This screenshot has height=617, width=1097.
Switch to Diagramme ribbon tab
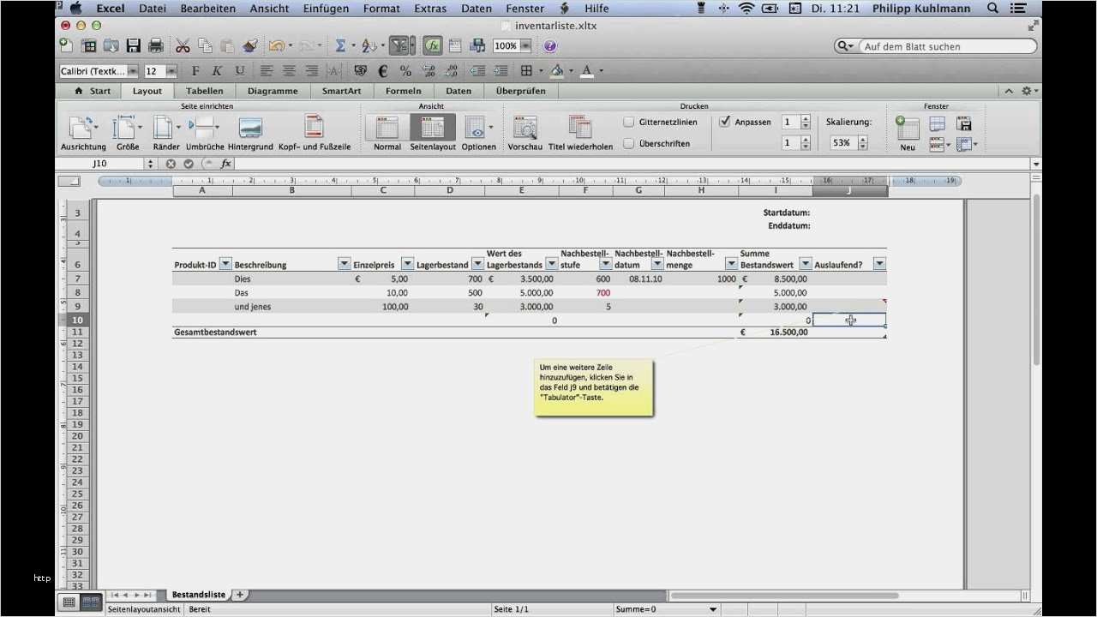click(273, 91)
